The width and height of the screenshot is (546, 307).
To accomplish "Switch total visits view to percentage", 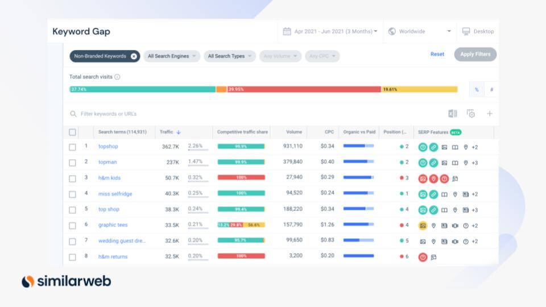I will click(x=477, y=89).
